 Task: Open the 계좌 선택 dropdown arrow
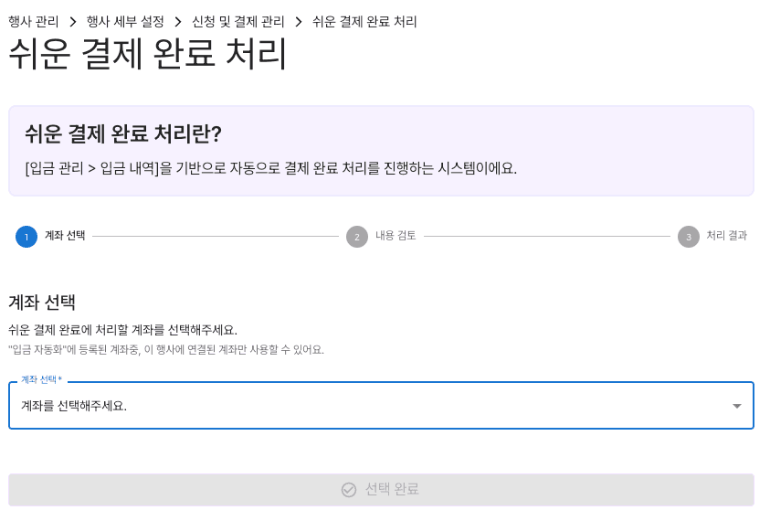[x=736, y=406]
